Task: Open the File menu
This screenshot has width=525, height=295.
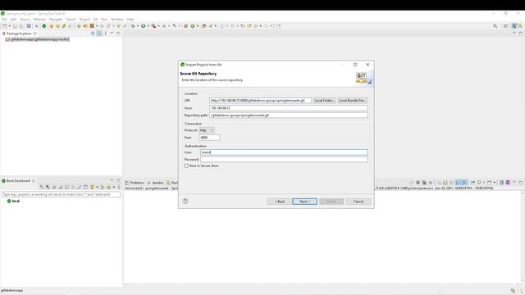Action: 4,20
